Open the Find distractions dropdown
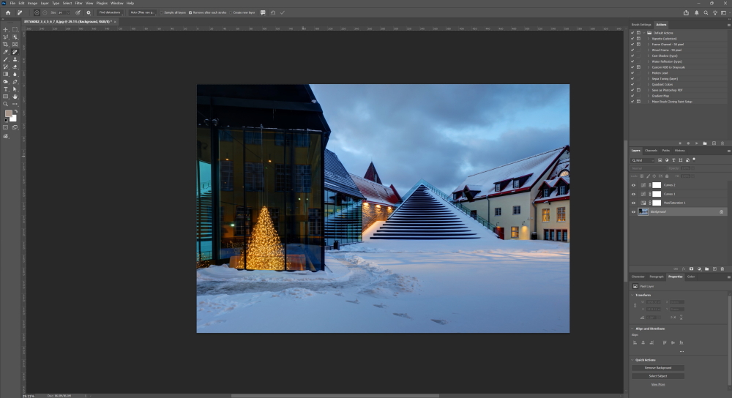The height and width of the screenshot is (398, 732). pyautogui.click(x=110, y=12)
